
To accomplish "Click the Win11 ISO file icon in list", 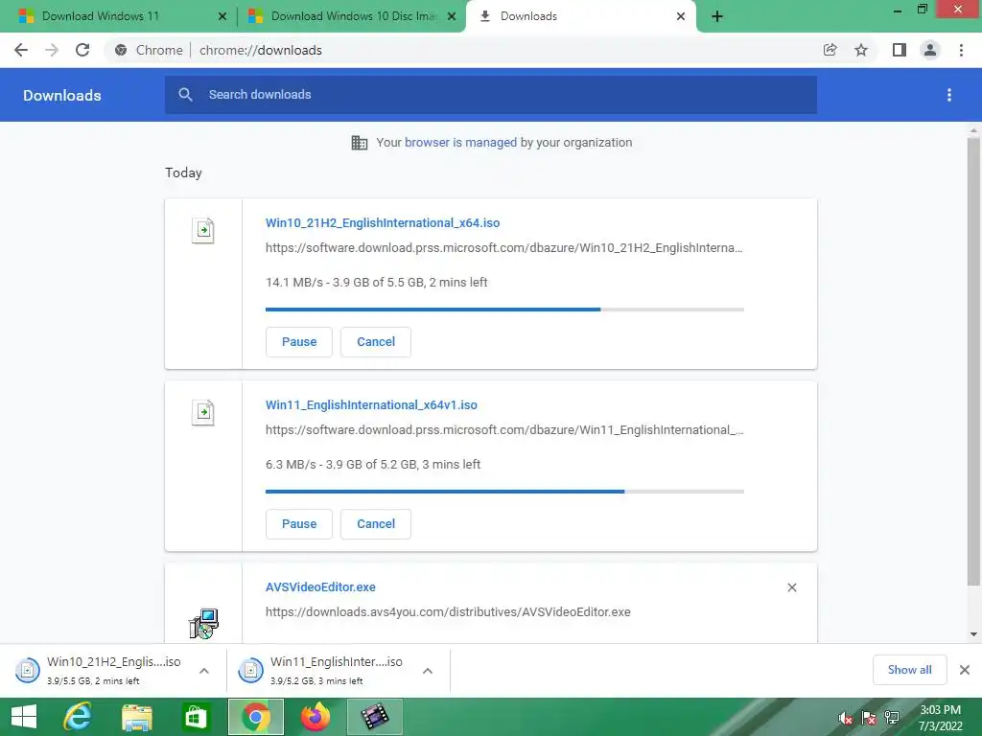I will tap(203, 412).
